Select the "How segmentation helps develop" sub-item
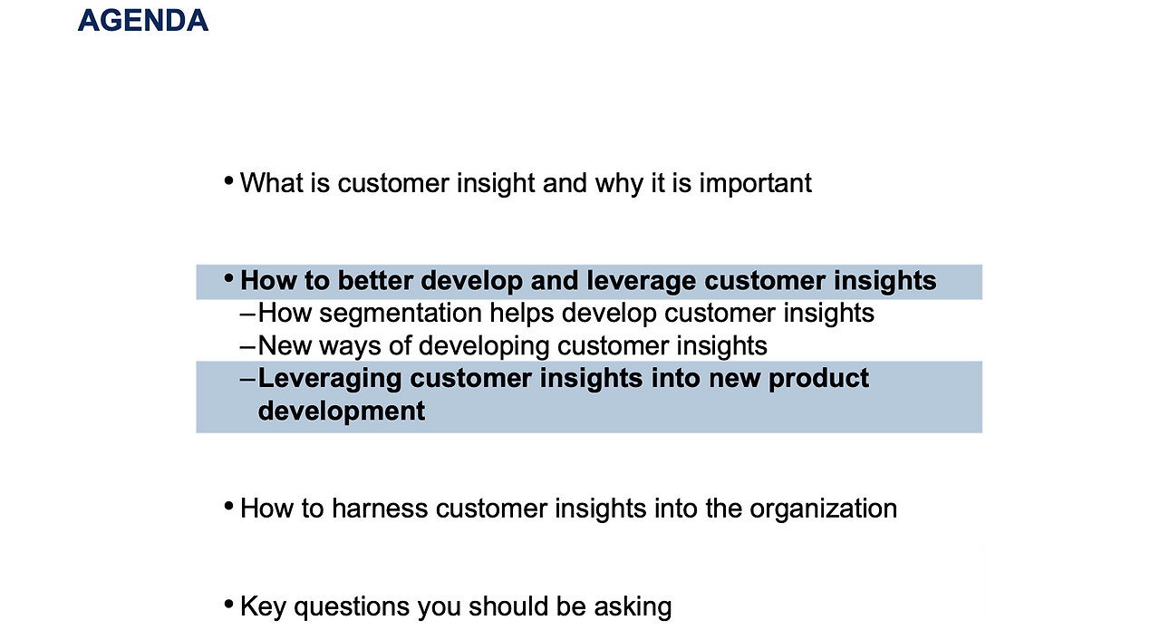This screenshot has width=1160, height=630. click(565, 314)
